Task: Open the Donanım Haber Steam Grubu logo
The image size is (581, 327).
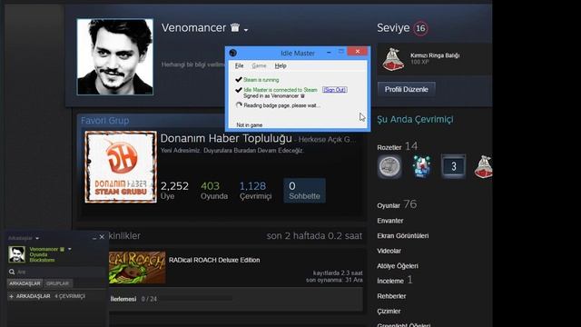Action: point(121,167)
